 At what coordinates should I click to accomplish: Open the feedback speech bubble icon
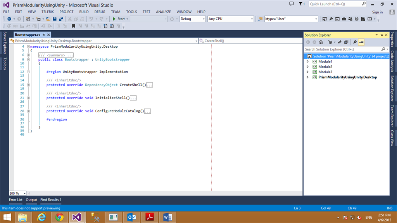(292, 4)
